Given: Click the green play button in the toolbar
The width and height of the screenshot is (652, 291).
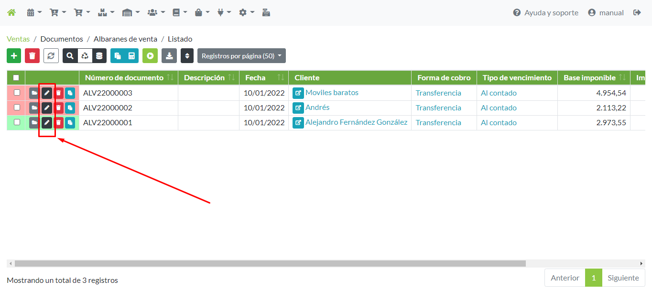Looking at the screenshot, I should (x=150, y=56).
